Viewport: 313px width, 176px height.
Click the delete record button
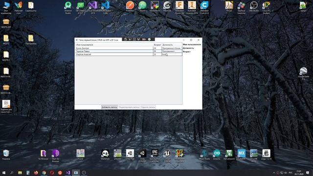(x=148, y=107)
